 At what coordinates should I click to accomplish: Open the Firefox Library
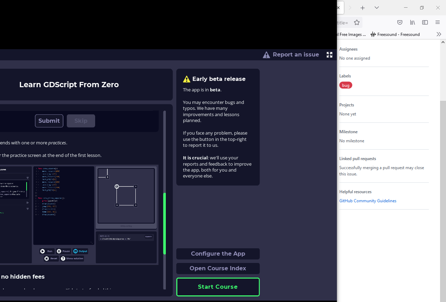coord(412,22)
